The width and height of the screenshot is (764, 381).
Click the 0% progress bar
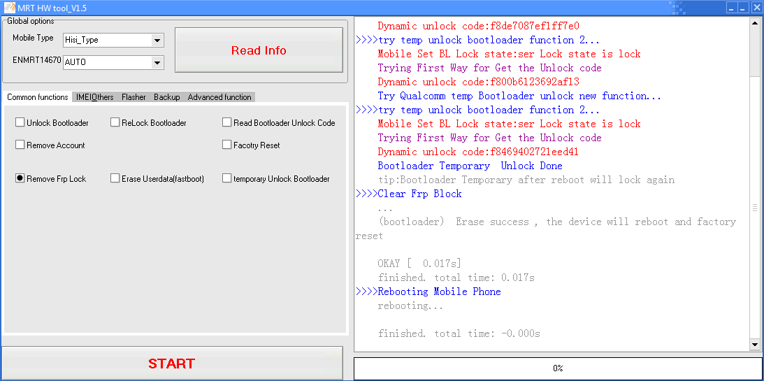click(x=558, y=368)
